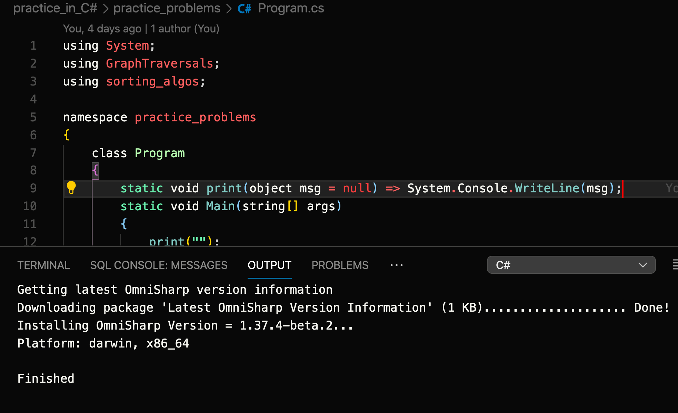Image resolution: width=678 pixels, height=413 pixels.
Task: Open more panel actions via the ellipsis icon
Action: coord(396,265)
